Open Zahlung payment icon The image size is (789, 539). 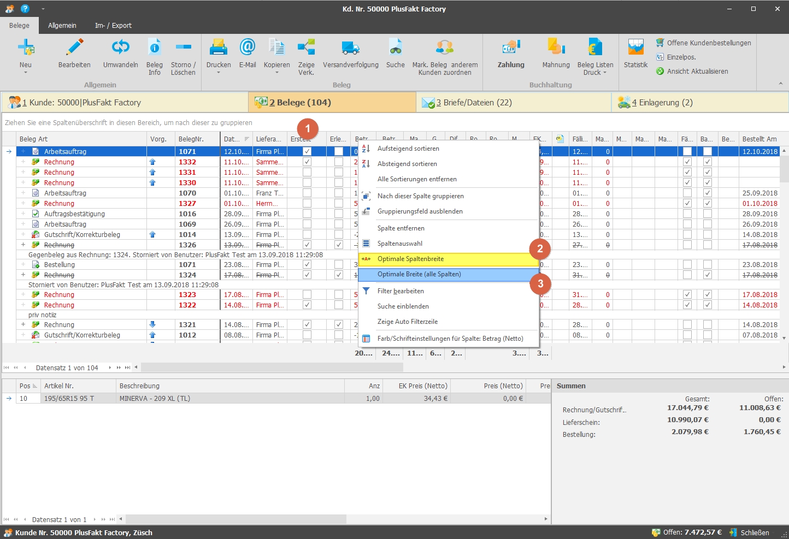pos(511,48)
